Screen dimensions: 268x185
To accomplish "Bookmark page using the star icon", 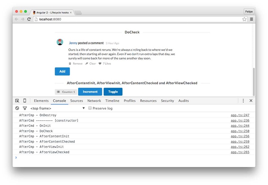I will coord(244,19).
